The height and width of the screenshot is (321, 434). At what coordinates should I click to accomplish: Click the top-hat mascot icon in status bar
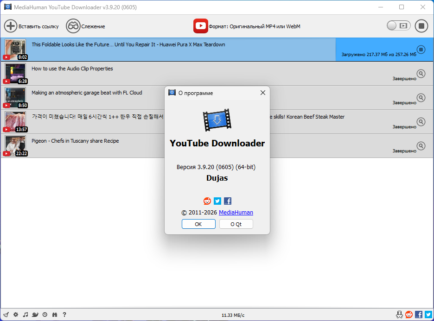pyautogui.click(x=399, y=315)
